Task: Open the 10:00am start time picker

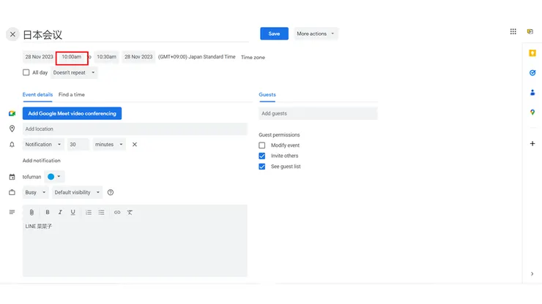Action: pyautogui.click(x=72, y=57)
